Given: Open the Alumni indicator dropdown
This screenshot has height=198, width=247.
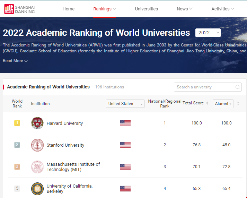Looking at the screenshot, I should 223,104.
